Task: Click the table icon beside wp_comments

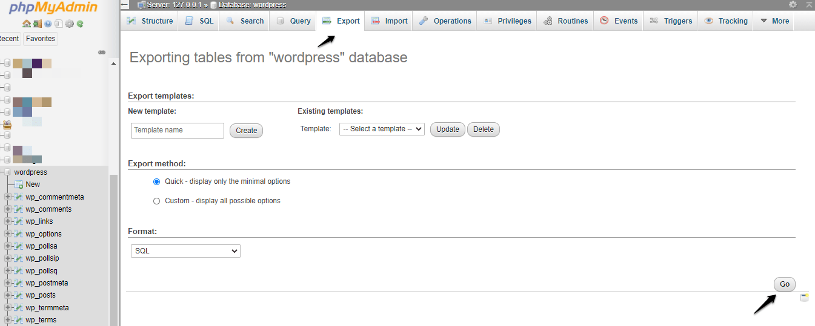Action: pyautogui.click(x=19, y=209)
